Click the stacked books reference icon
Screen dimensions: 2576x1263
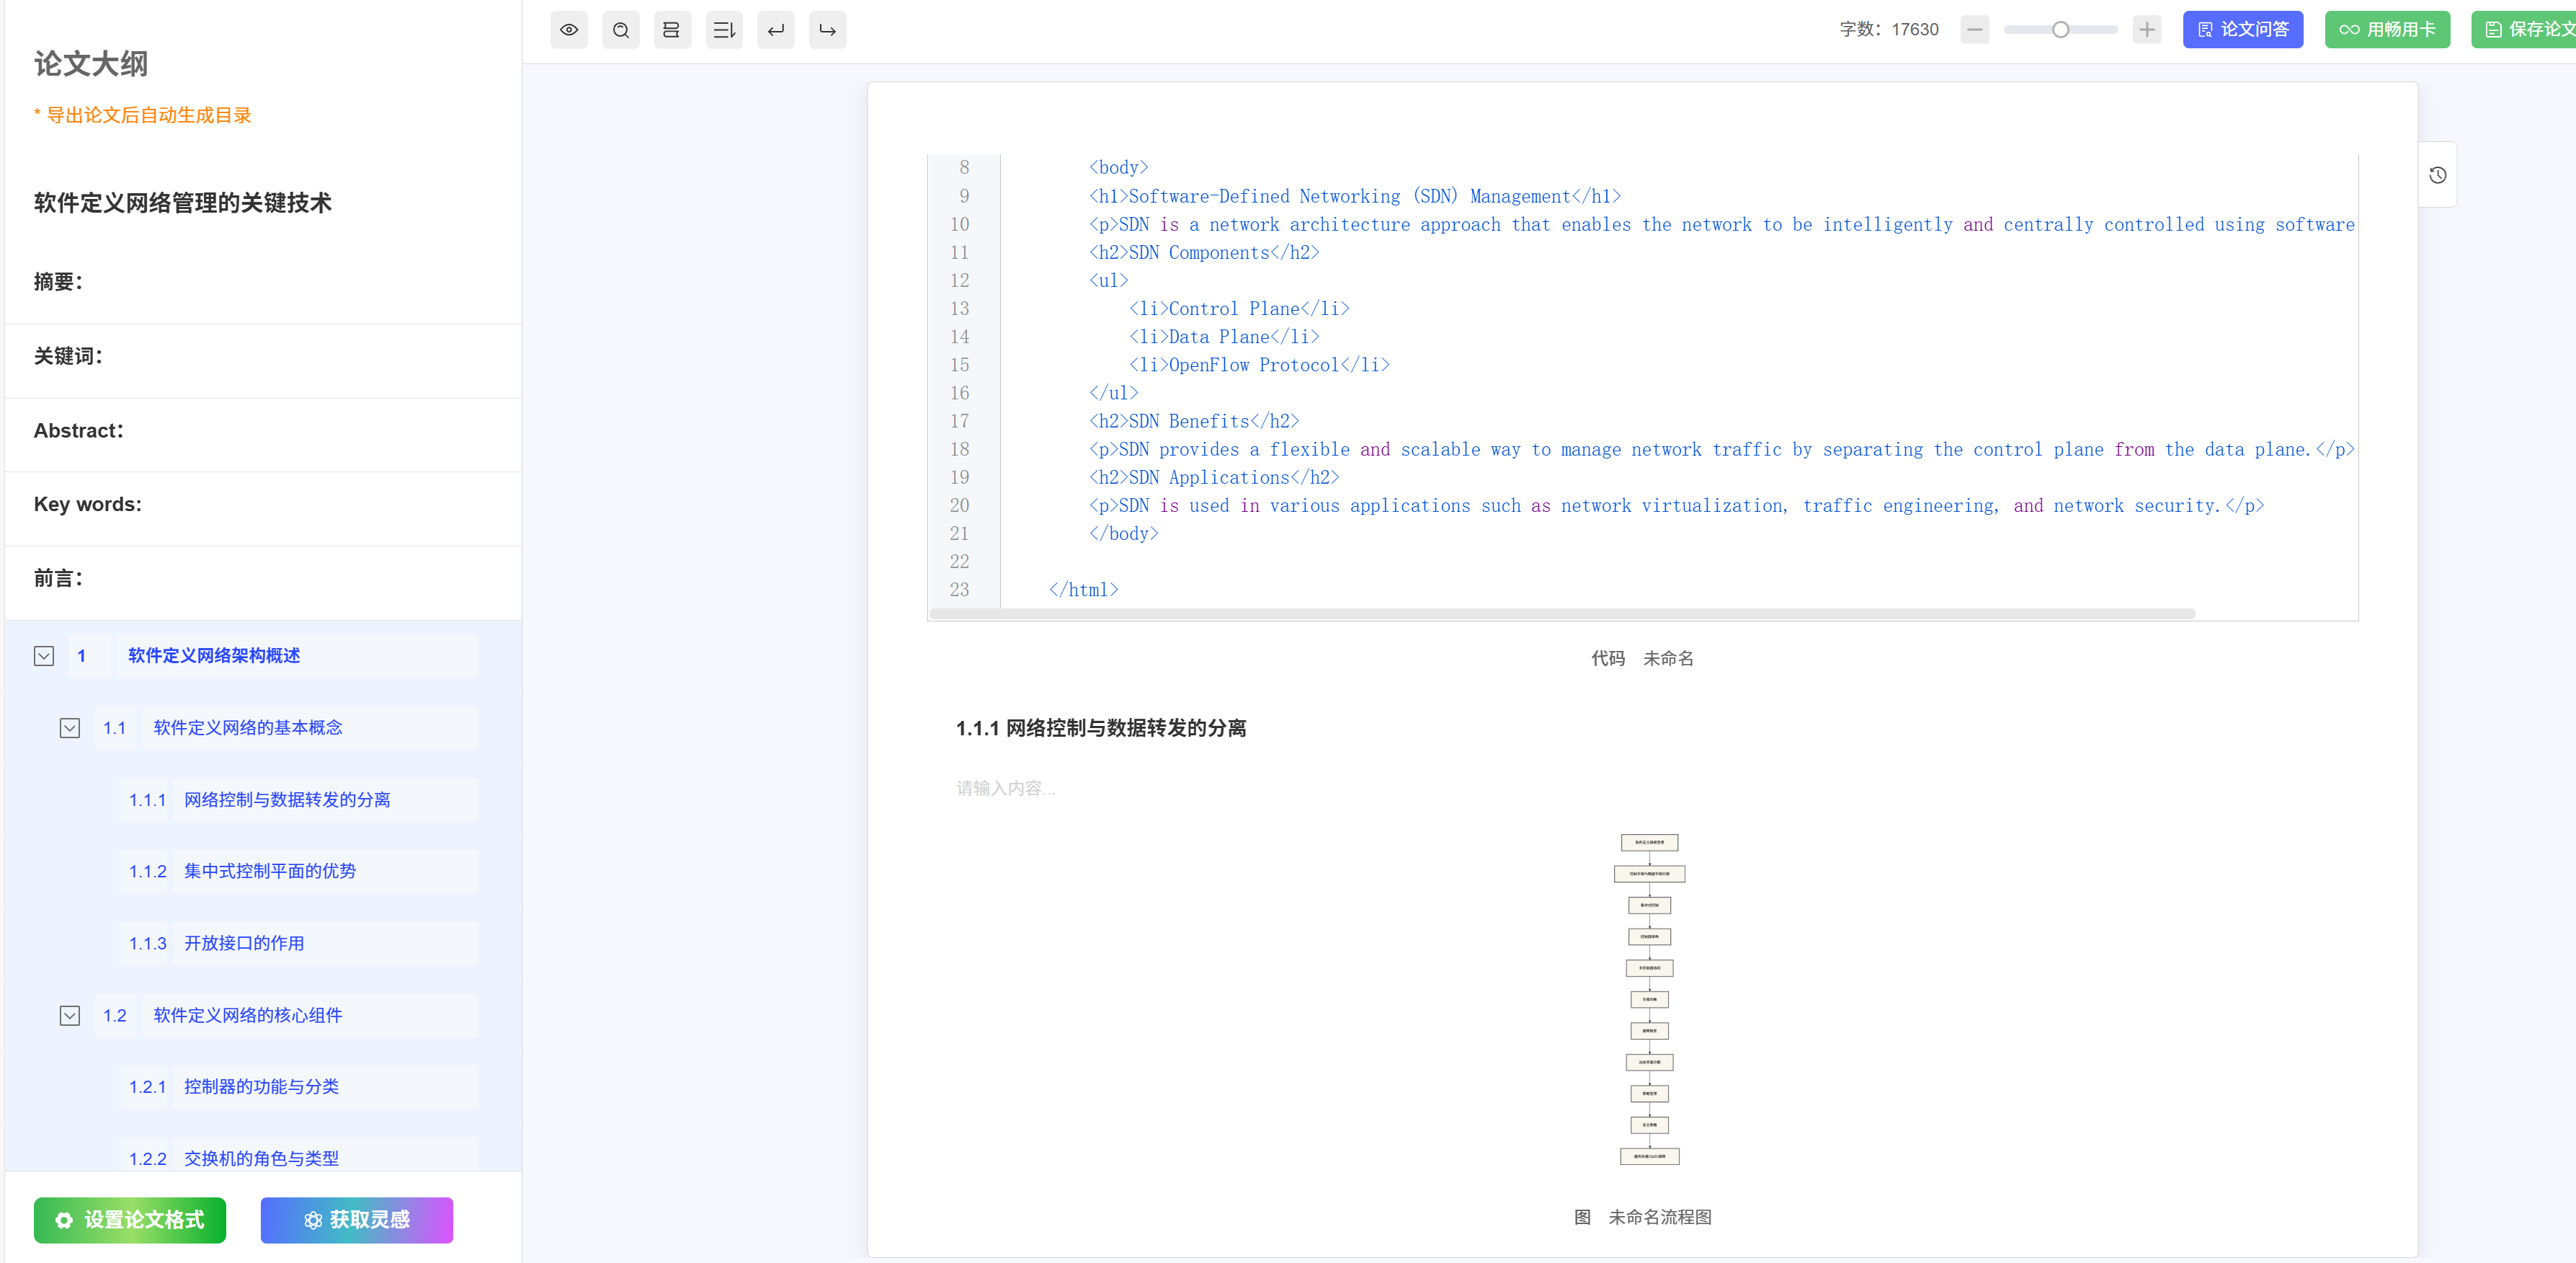[672, 30]
